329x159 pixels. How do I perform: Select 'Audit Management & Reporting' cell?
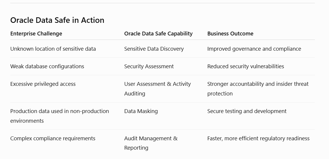pos(151,143)
